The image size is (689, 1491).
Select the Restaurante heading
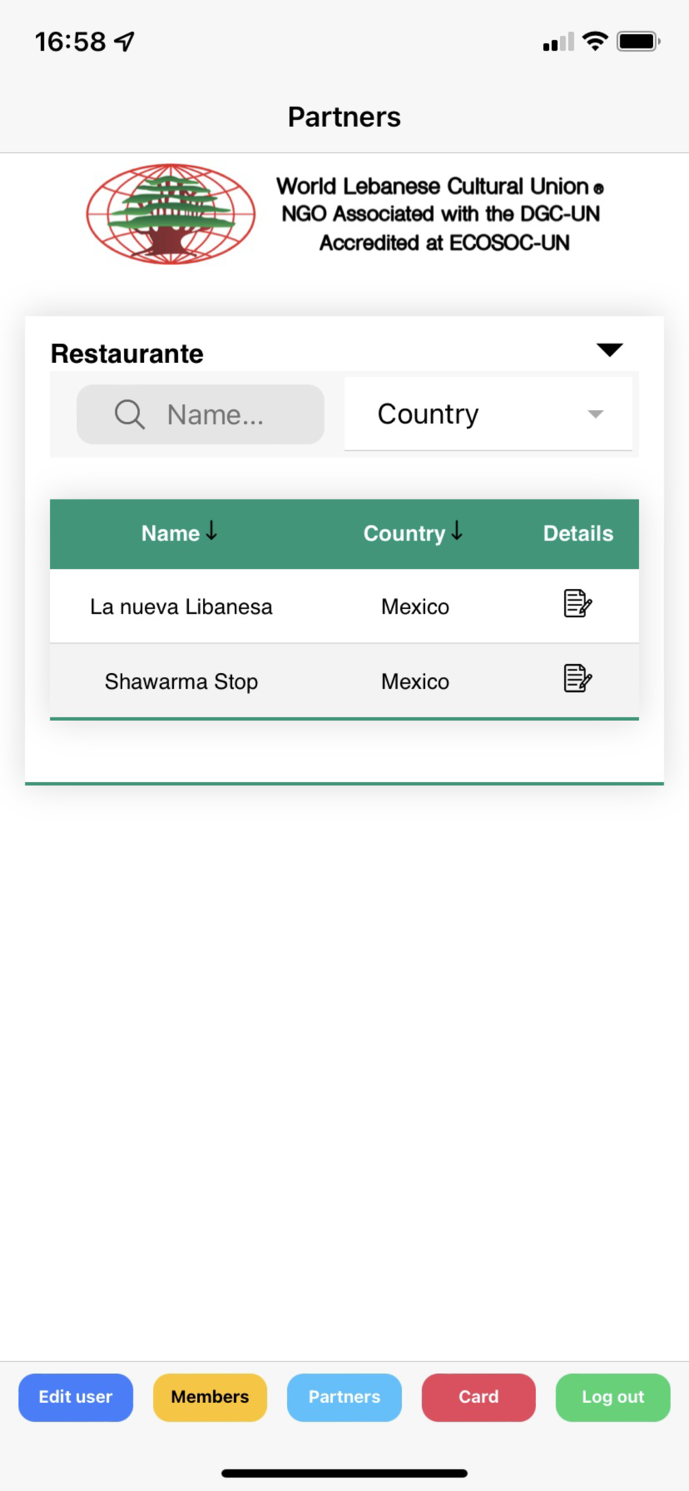[127, 353]
